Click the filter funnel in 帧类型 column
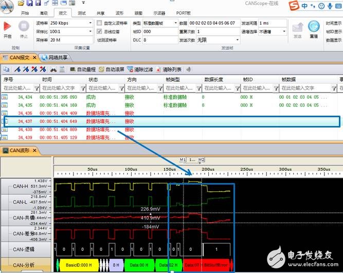This screenshot has height=273, width=343. click(x=199, y=88)
